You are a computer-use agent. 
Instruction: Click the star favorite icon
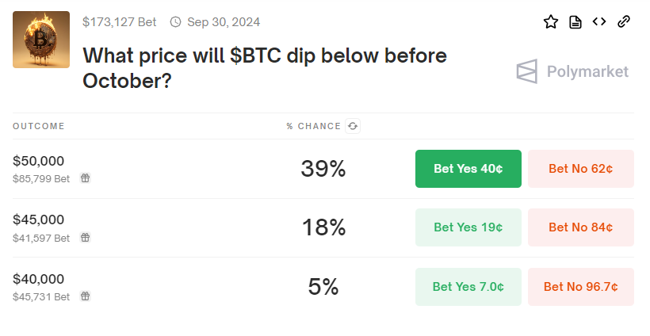pos(551,21)
